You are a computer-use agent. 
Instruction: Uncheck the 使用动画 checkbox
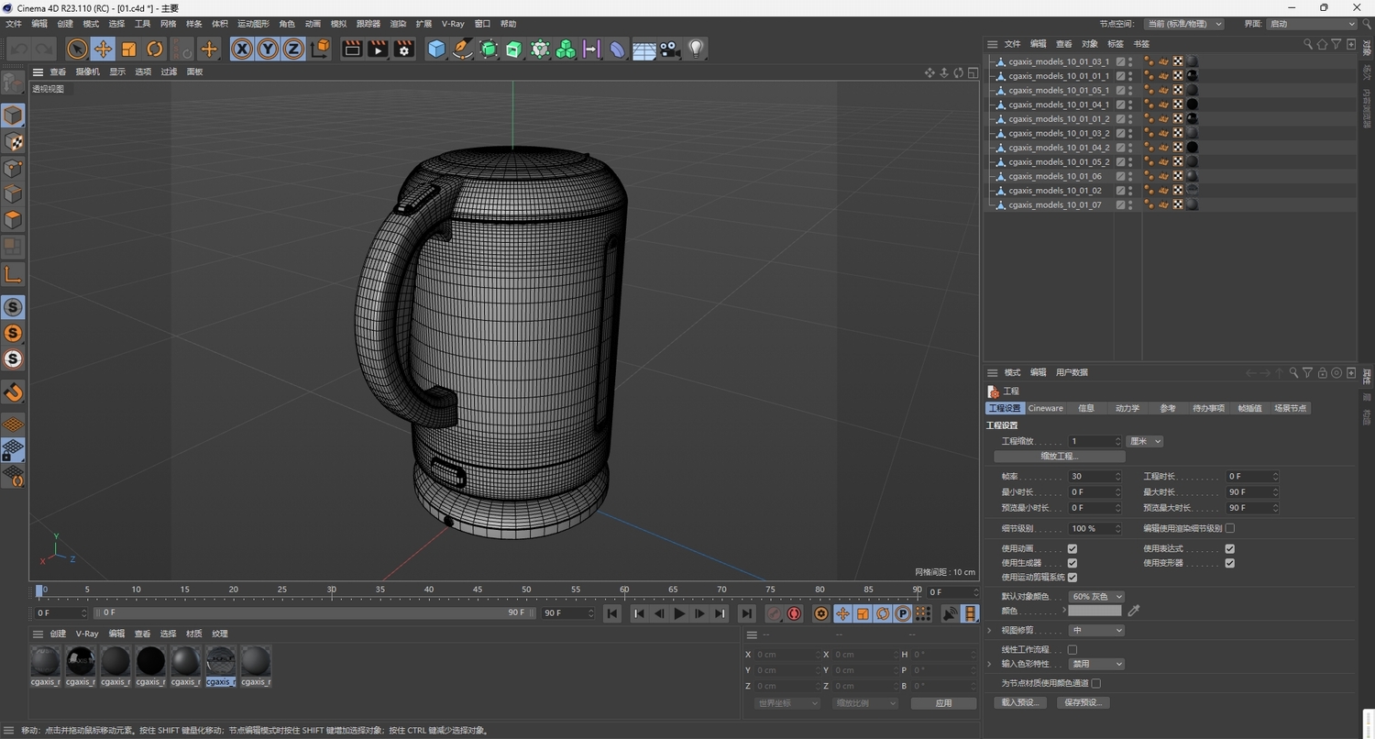pos(1072,548)
